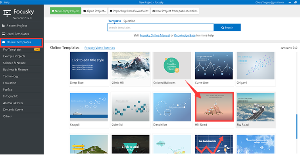Screen dimensions: 300x160
Task: Click the Recent Project folder icon
Action: (x=4, y=26)
